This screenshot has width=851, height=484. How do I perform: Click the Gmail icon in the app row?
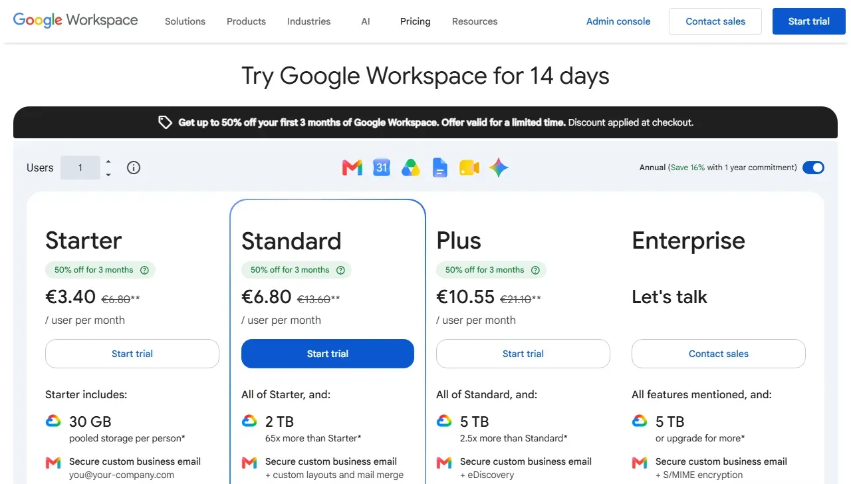352,168
